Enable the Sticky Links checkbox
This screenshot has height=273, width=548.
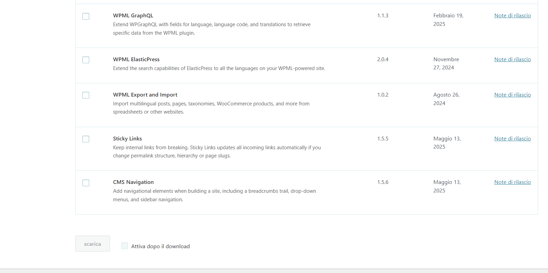[x=86, y=139]
